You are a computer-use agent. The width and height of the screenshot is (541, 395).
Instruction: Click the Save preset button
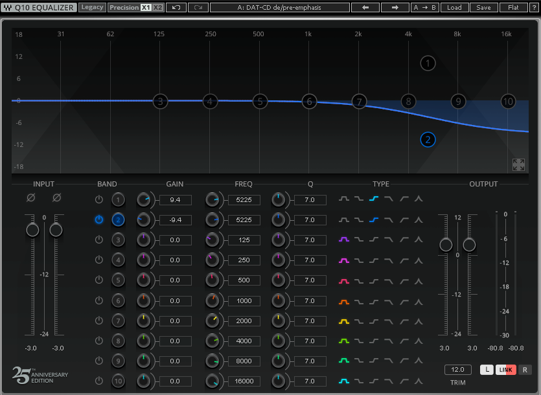point(484,7)
